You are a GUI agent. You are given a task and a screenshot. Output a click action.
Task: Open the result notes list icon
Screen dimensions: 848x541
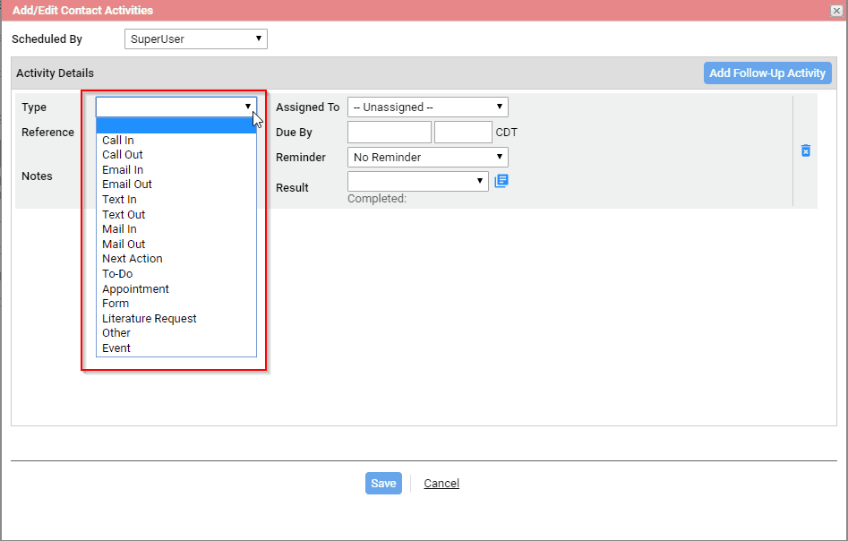[x=501, y=181]
